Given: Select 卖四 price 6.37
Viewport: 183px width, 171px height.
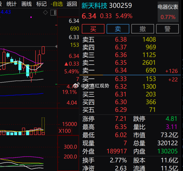Looking at the screenshot, I should pos(121,47).
